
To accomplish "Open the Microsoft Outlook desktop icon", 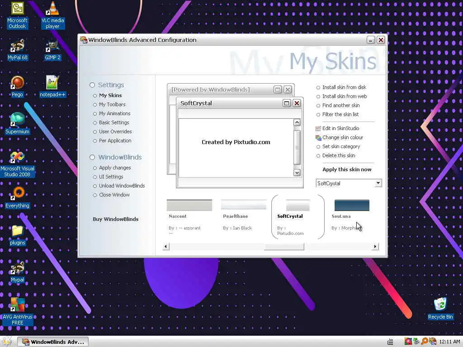I will [17, 15].
